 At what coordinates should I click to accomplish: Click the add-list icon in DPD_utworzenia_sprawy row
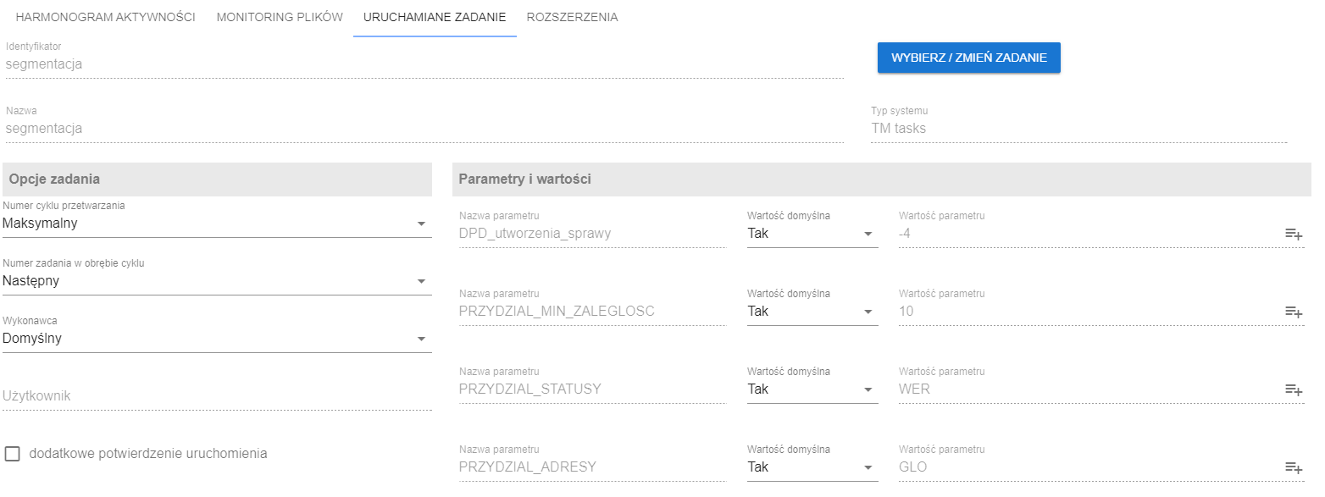coord(1294,234)
